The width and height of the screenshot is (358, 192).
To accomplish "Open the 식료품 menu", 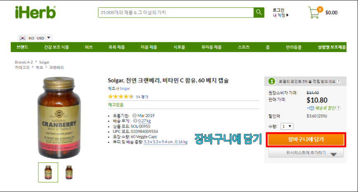I will [x=179, y=47].
